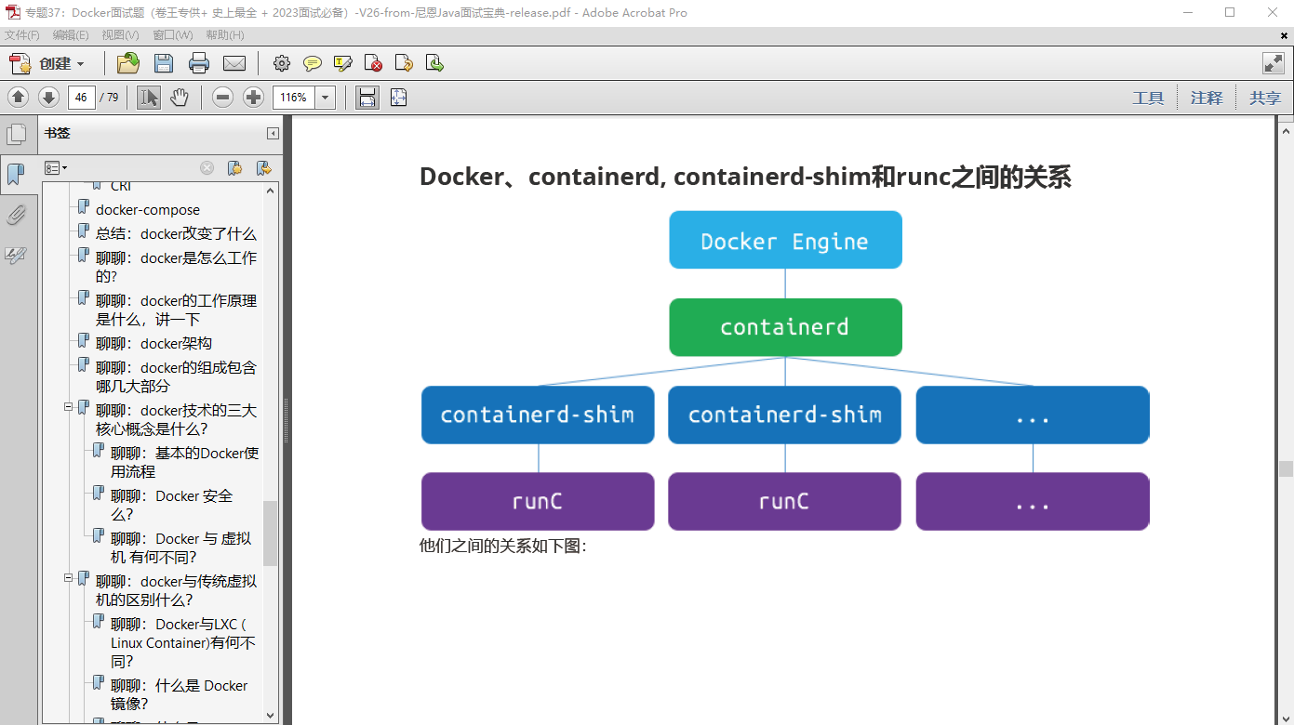Open the 注释 comments pane
The width and height of the screenshot is (1294, 725).
1207,98
